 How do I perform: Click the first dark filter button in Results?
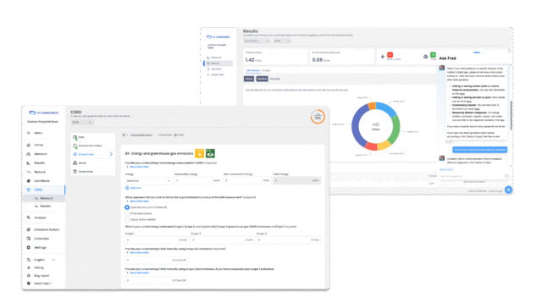point(249,79)
